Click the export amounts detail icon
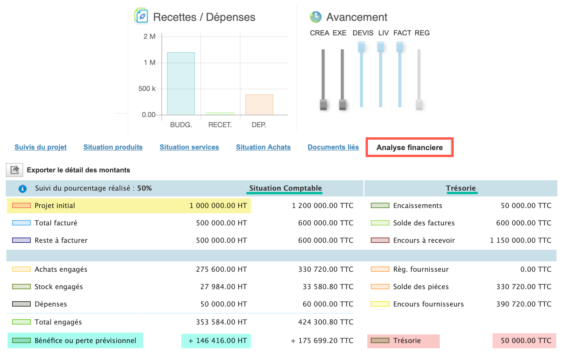Screen dimensions: 580x361 coord(14,170)
